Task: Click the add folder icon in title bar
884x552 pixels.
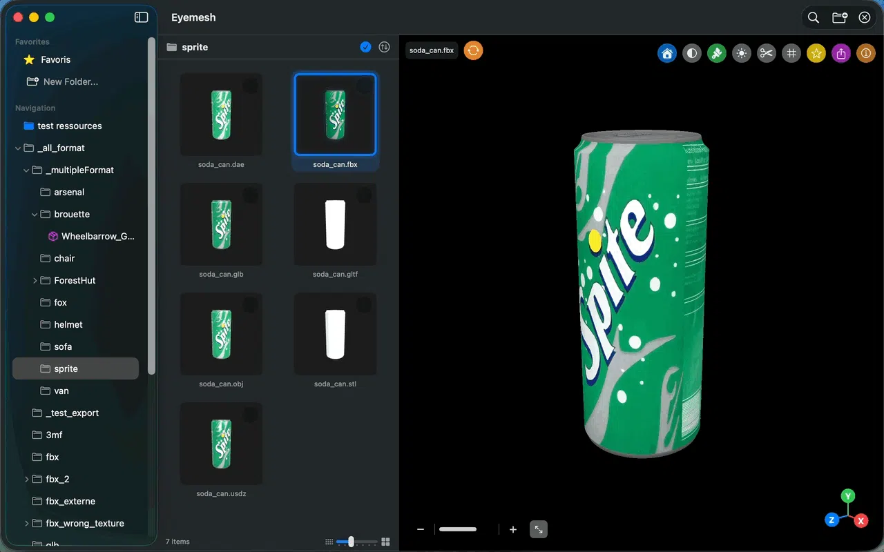Action: click(840, 18)
